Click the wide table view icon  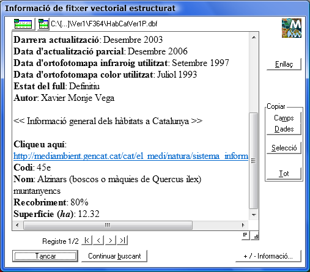(23, 24)
